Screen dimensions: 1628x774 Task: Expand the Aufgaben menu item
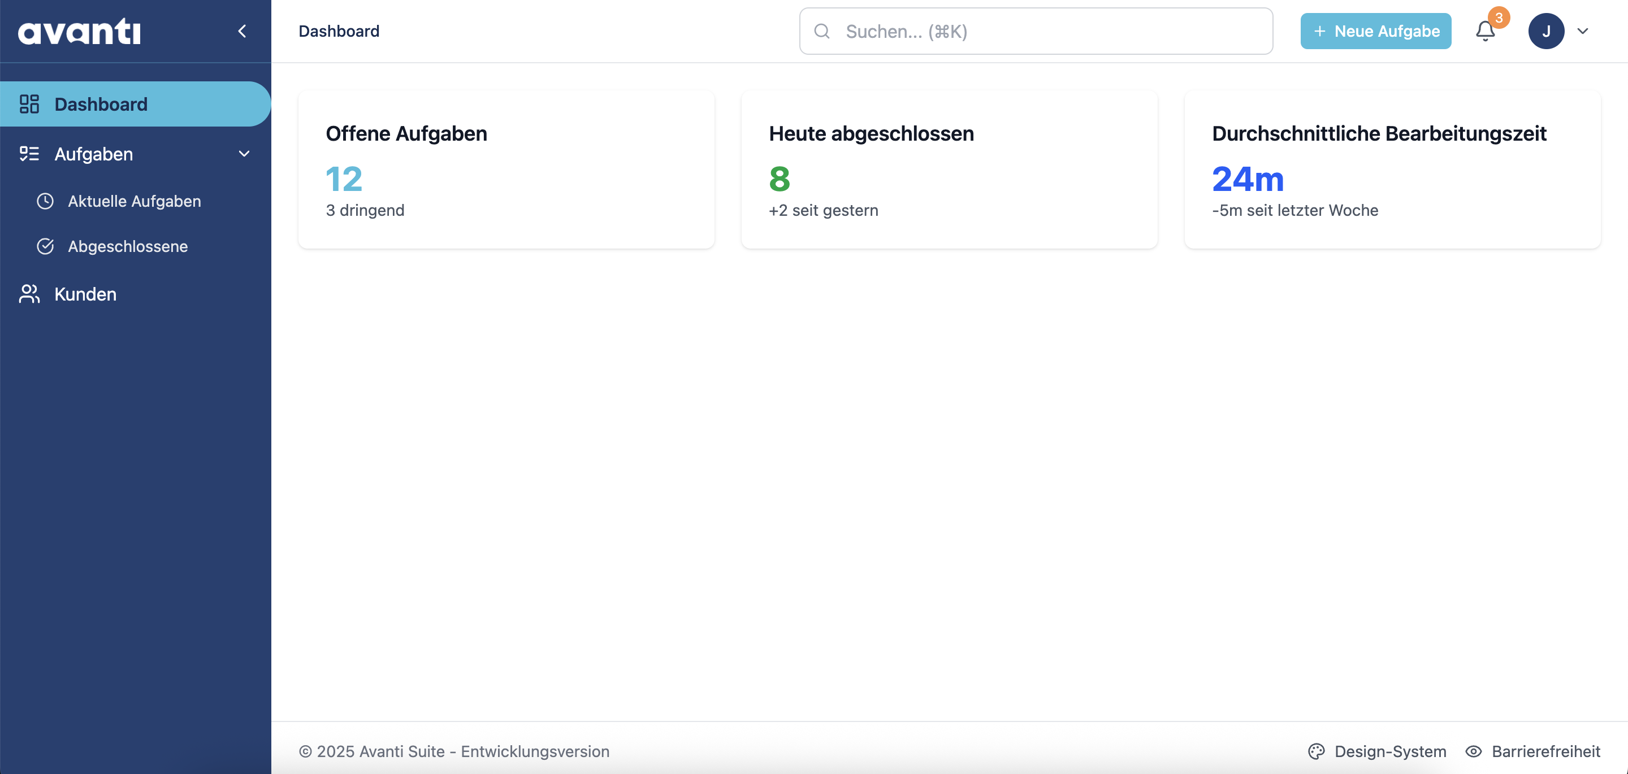(93, 154)
